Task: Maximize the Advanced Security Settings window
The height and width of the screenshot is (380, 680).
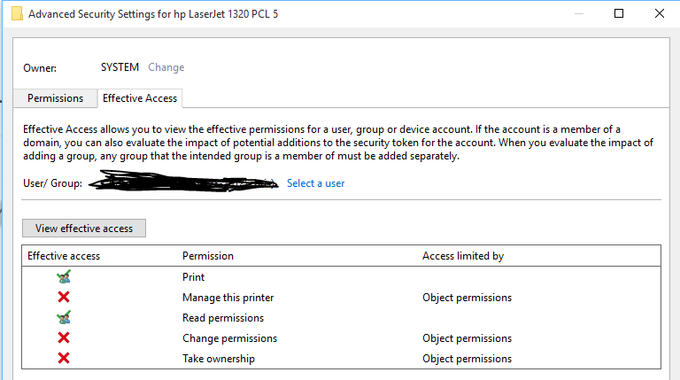Action: pyautogui.click(x=619, y=13)
